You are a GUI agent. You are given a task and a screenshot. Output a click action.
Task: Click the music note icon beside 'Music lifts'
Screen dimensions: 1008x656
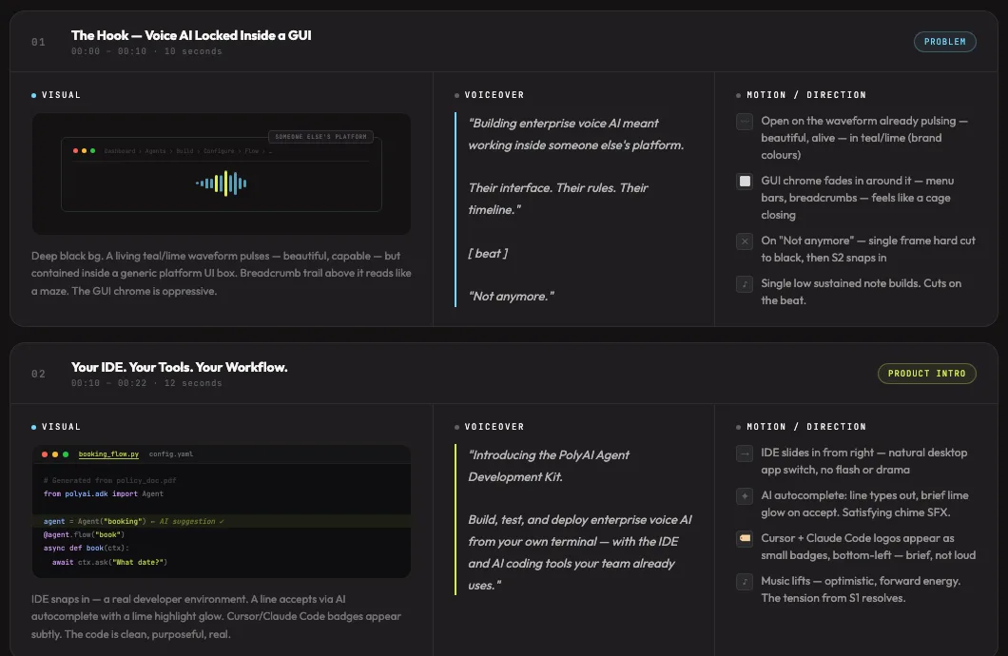coord(745,582)
